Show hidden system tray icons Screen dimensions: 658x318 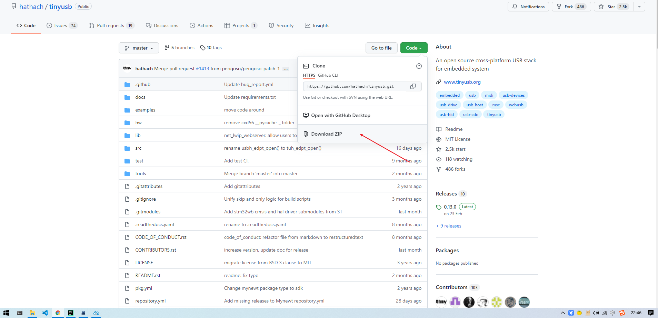point(563,313)
